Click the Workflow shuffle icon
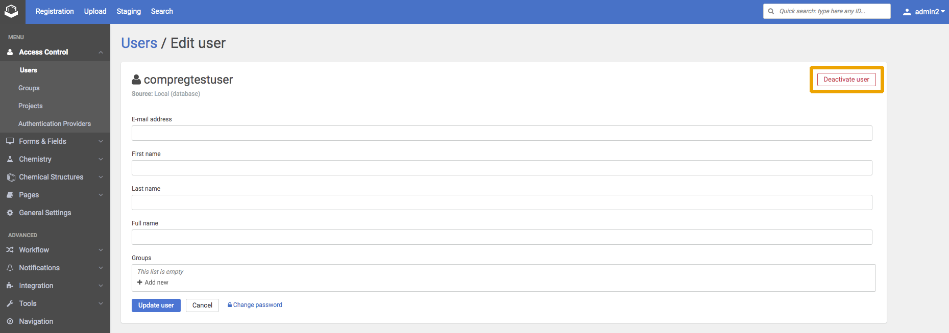The width and height of the screenshot is (949, 333). pyautogui.click(x=10, y=249)
